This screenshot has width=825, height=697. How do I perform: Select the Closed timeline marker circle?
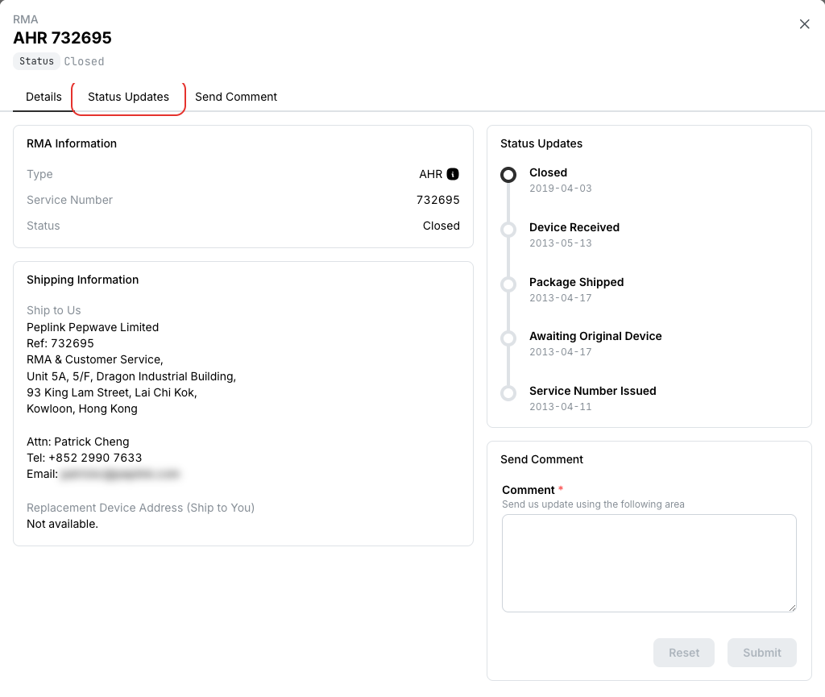[508, 175]
